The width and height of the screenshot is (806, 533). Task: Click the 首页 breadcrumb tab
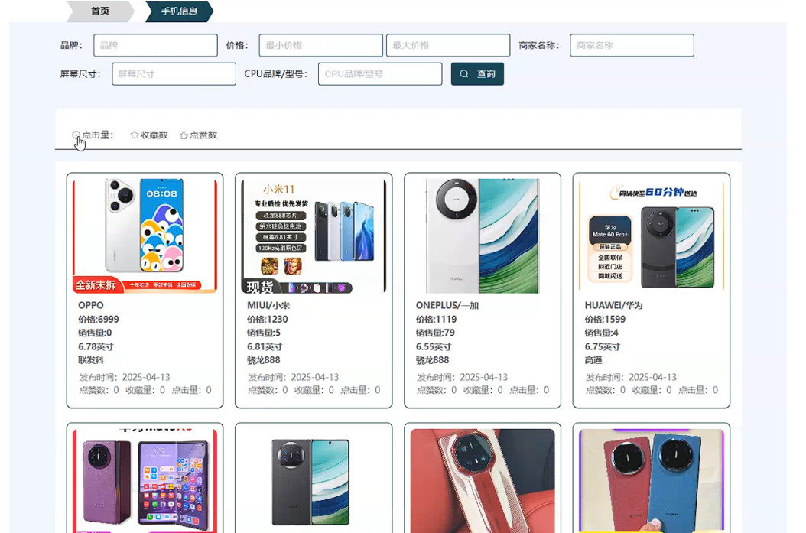99,11
